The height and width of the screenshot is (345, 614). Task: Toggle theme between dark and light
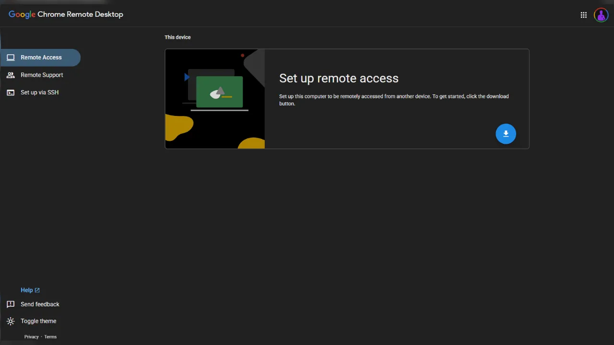[38, 321]
